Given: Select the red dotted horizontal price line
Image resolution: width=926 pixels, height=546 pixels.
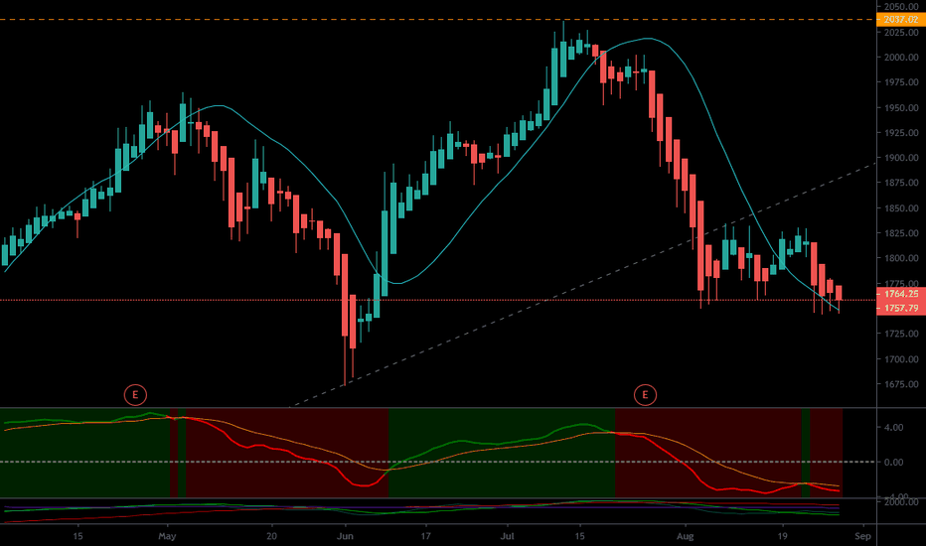Looking at the screenshot, I should tap(438, 300).
